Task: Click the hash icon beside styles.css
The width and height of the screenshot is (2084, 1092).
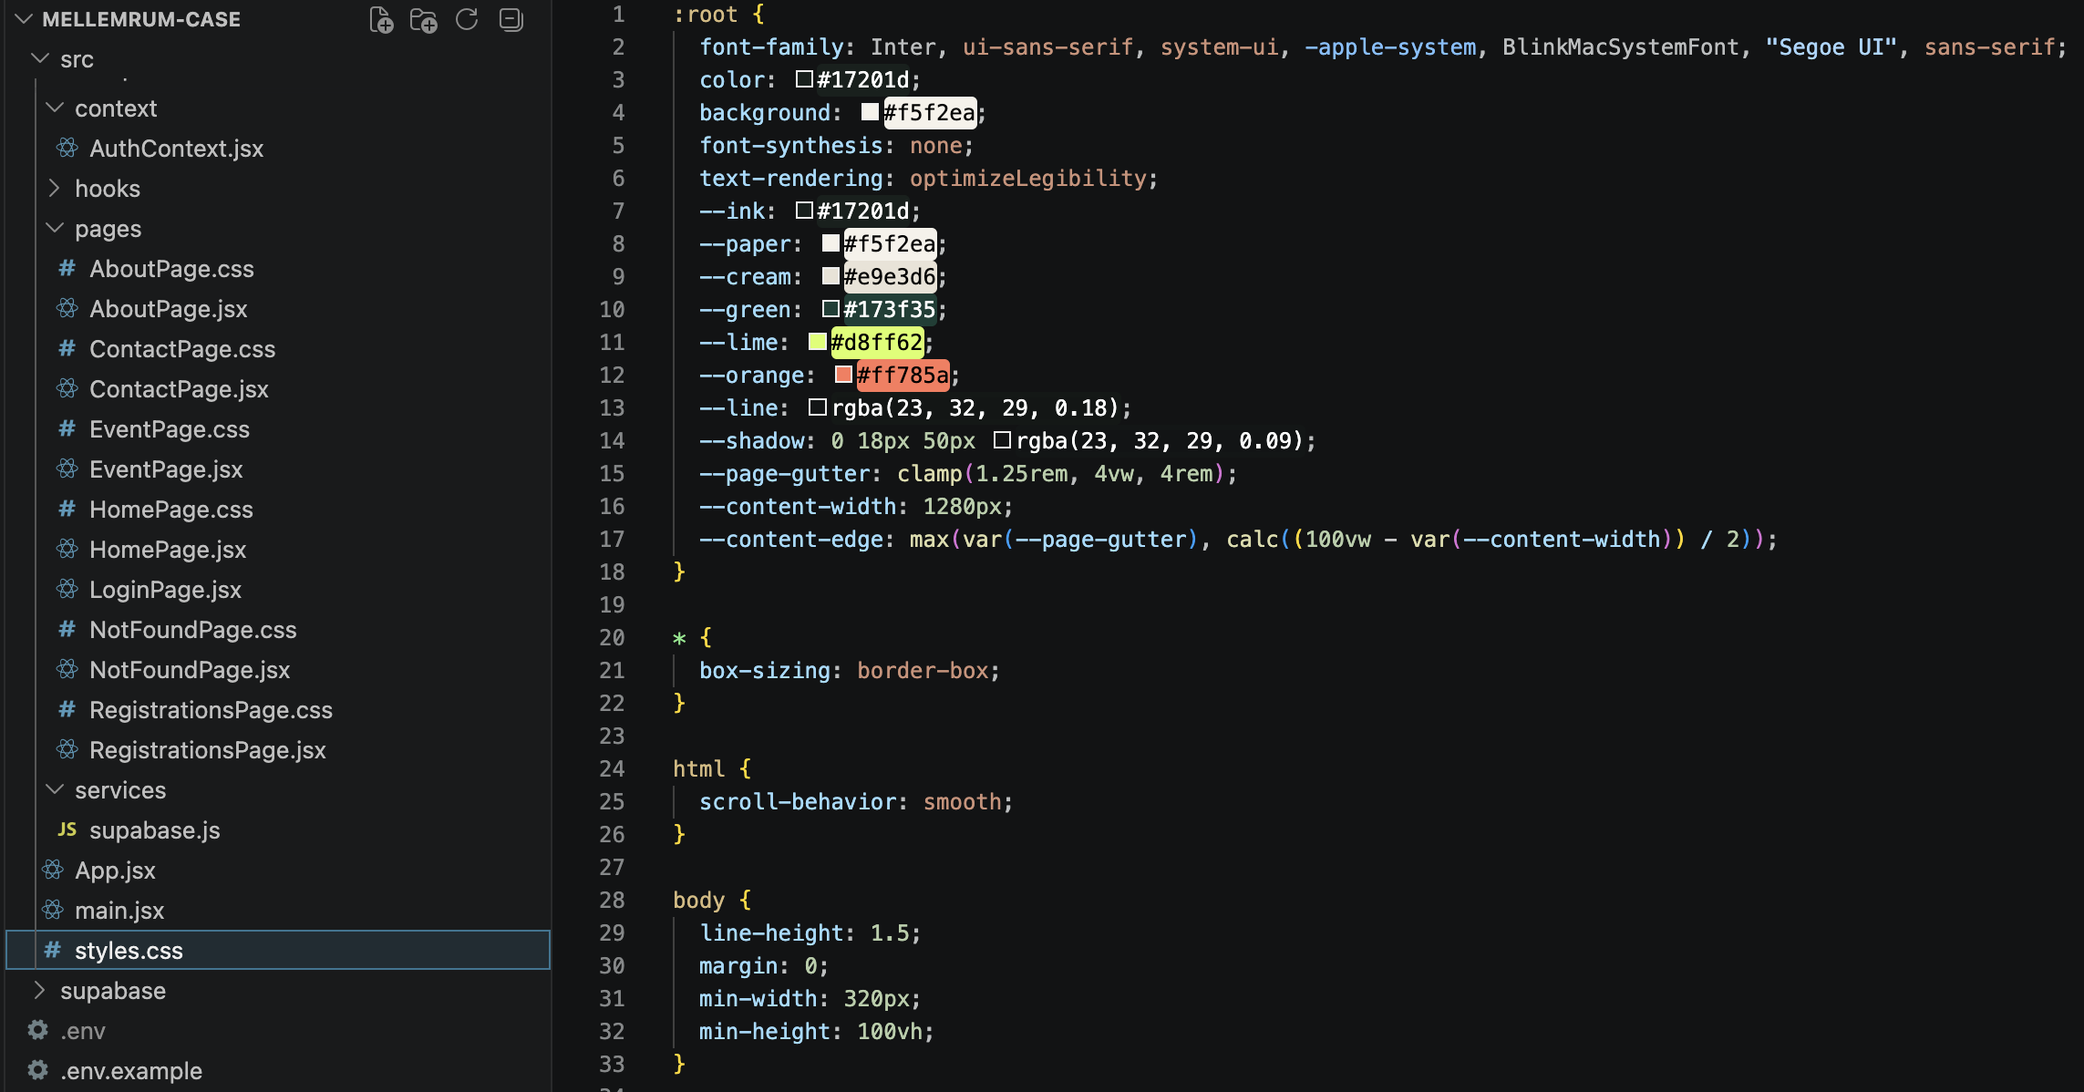Action: coord(53,950)
